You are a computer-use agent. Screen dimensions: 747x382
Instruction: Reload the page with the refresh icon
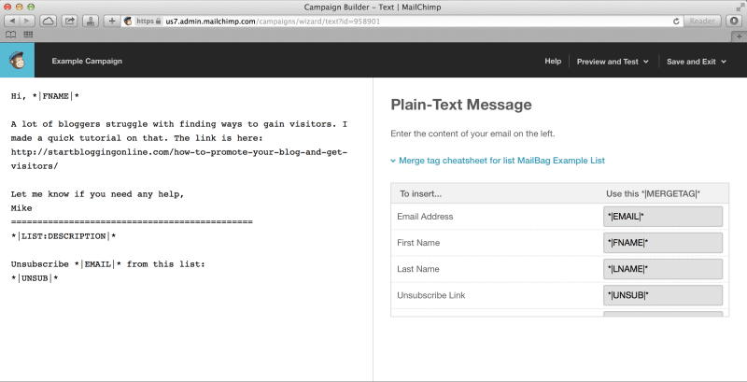pyautogui.click(x=675, y=21)
